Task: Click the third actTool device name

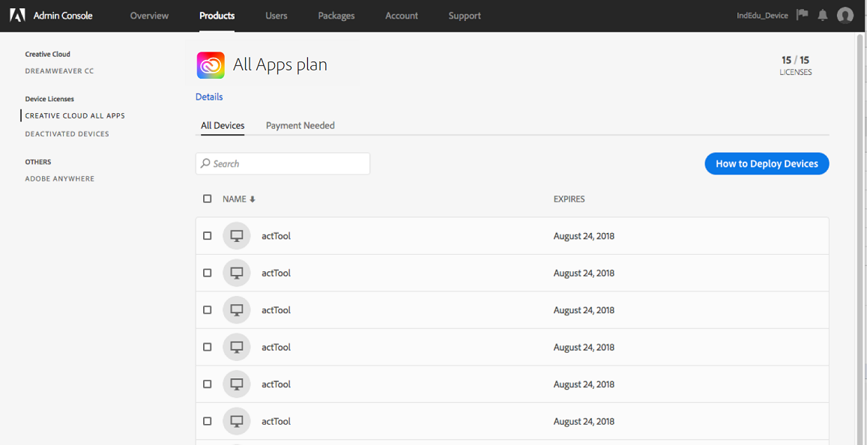Action: (x=276, y=310)
